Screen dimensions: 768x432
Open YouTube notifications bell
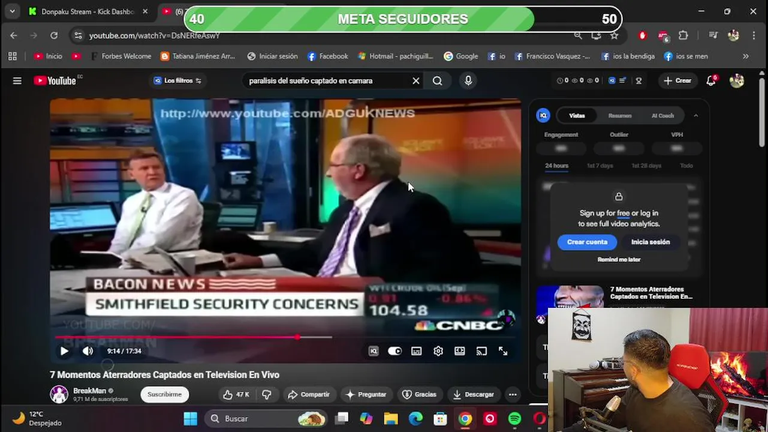[x=711, y=80]
